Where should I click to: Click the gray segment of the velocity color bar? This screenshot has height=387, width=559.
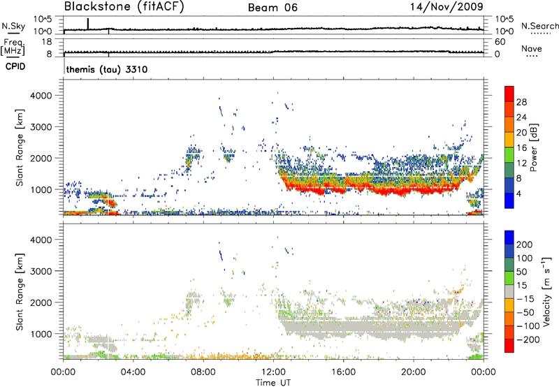point(509,291)
